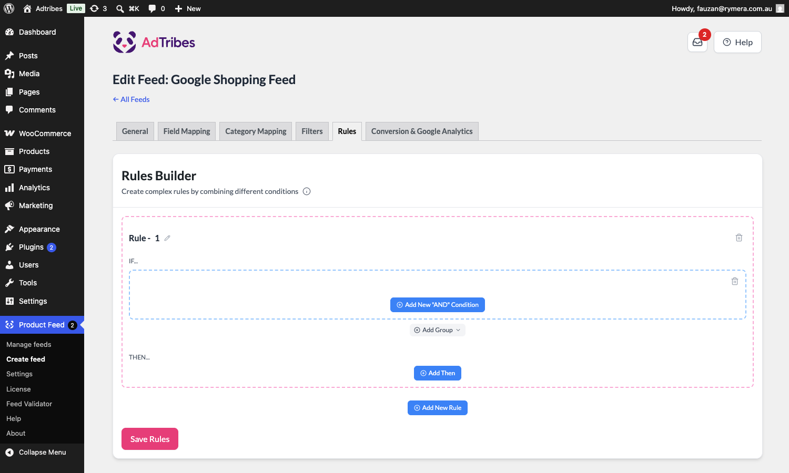The image size is (789, 473).
Task: Switch to the Field Mapping tab
Action: (187, 131)
